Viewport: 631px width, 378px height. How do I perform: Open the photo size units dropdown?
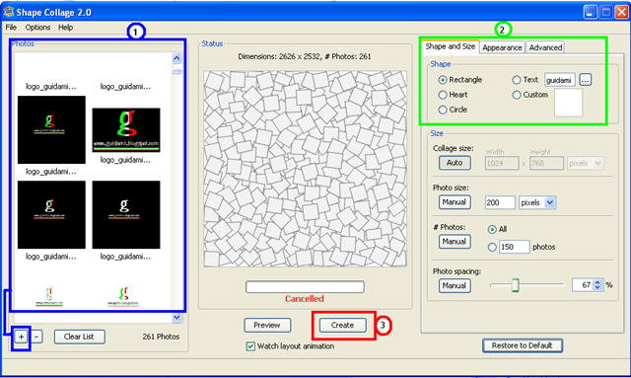(x=537, y=202)
